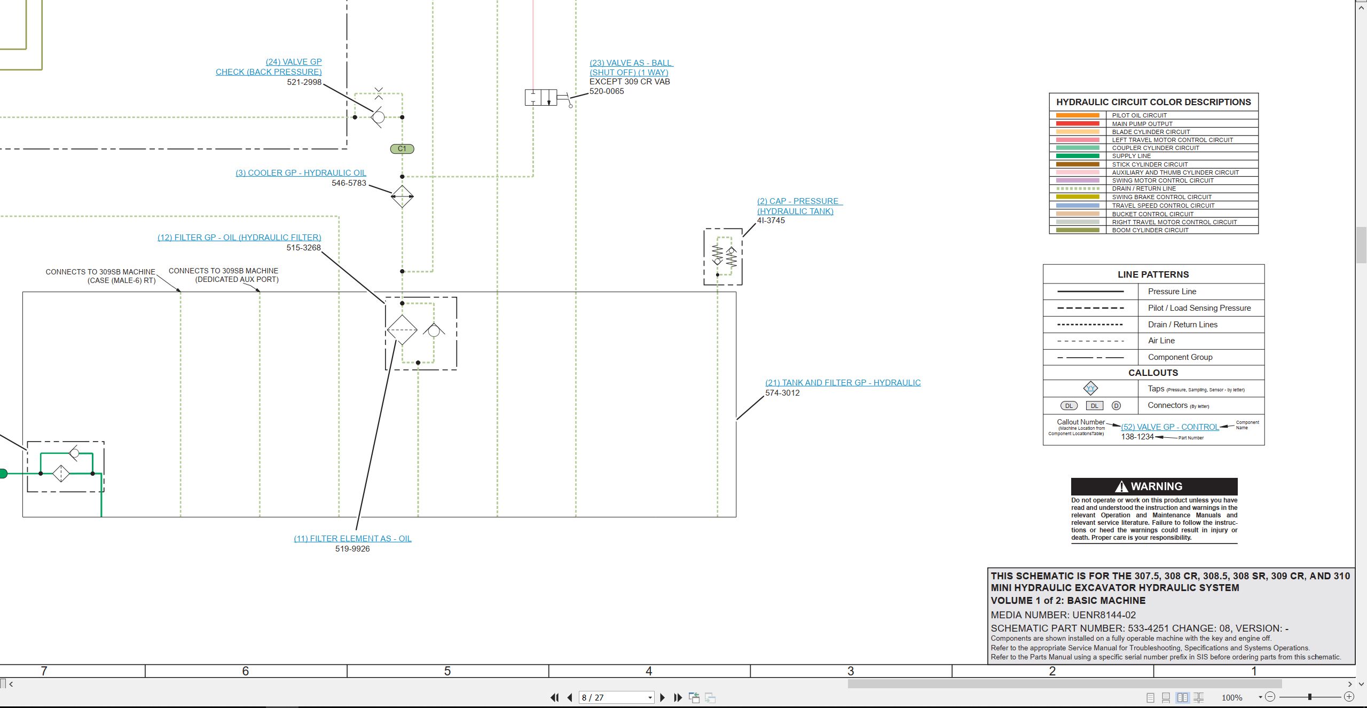The image size is (1367, 708).
Task: Click part number 546-5783
Action: point(349,183)
